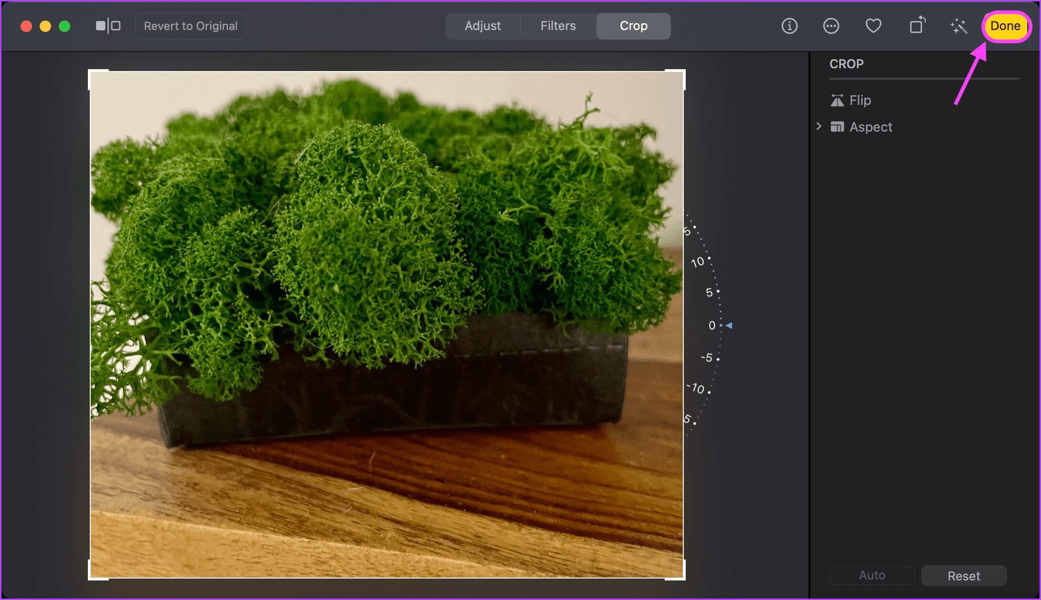Apply Auto Enhance magic wand
Viewport: 1041px width, 600px height.
point(958,26)
